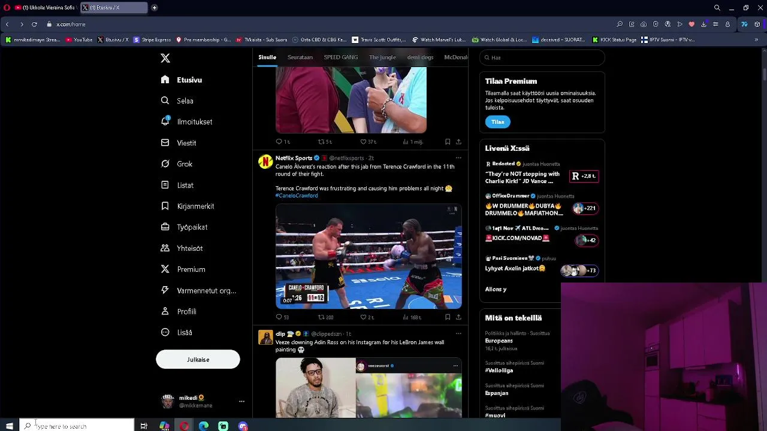Expand bookmarks bar overflow chevron
Image resolution: width=767 pixels, height=431 pixels.
pyautogui.click(x=756, y=40)
